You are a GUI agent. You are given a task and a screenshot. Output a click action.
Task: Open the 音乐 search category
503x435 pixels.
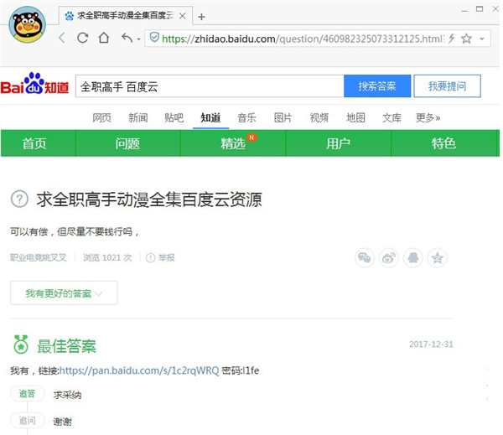tap(246, 117)
